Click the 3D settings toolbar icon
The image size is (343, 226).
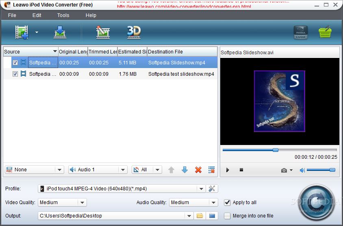click(134, 32)
